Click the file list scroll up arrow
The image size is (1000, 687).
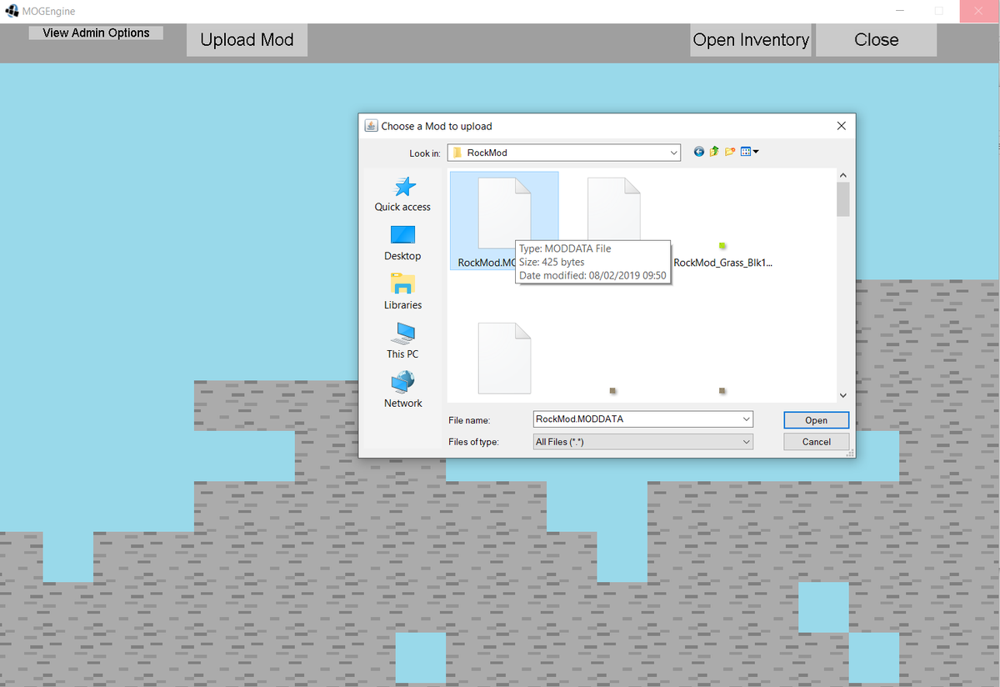[x=842, y=175]
